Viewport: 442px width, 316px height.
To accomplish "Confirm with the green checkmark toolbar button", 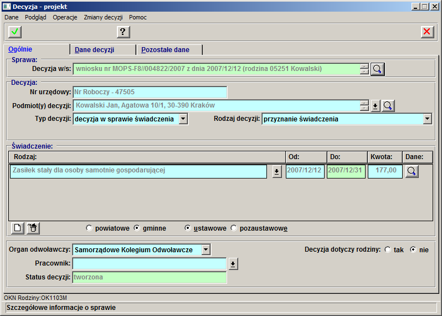I will [15, 32].
